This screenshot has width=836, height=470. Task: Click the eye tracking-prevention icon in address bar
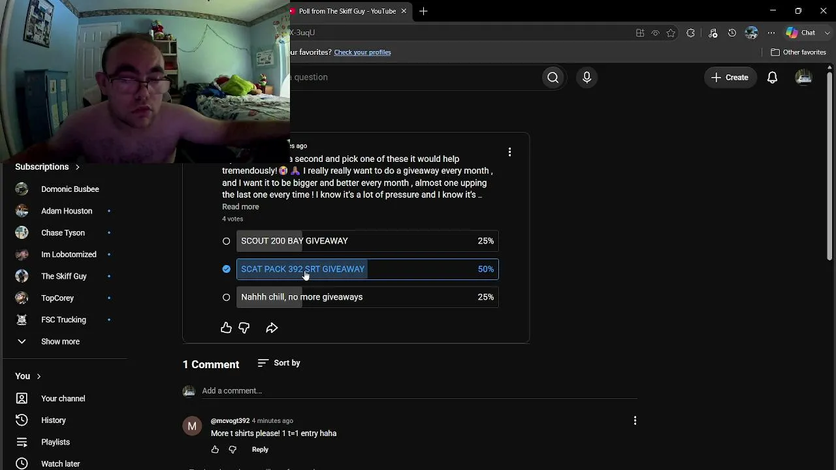point(655,33)
